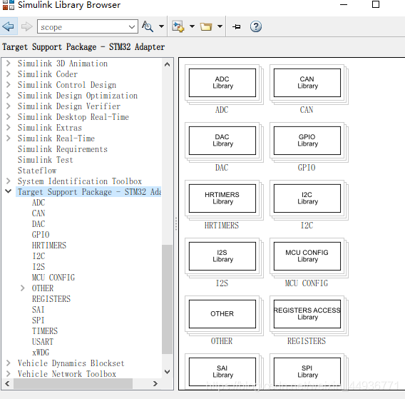This screenshot has width=405, height=399.
Task: Click the grey forward arrow button
Action: [26, 26]
